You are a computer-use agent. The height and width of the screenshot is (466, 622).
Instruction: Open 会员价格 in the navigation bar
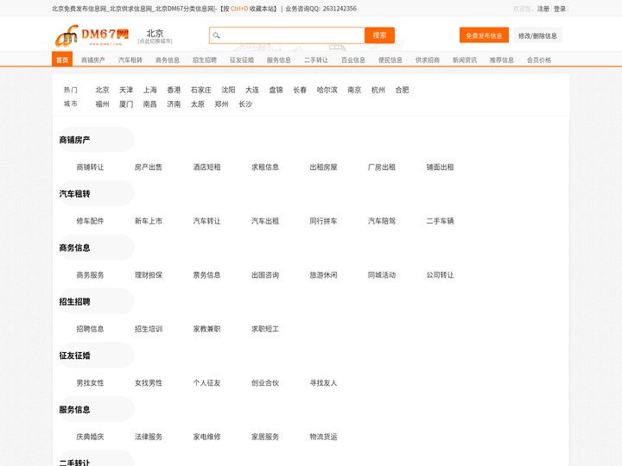click(539, 60)
